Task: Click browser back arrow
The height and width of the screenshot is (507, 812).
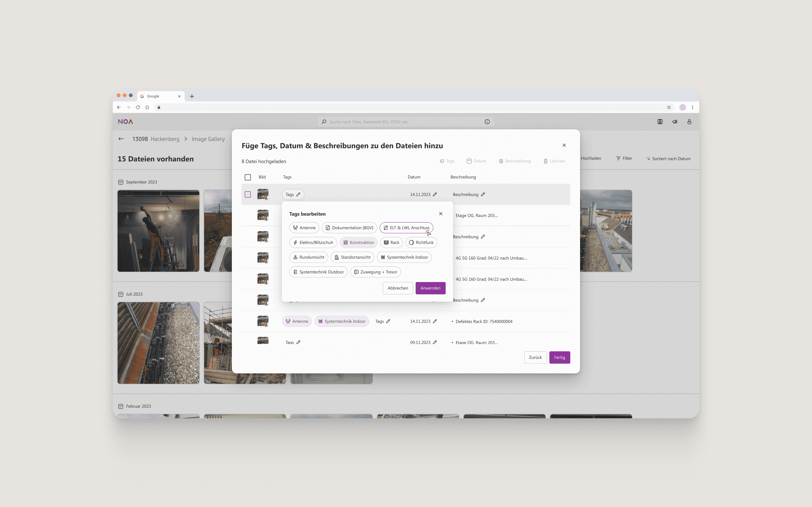Action: click(x=119, y=107)
